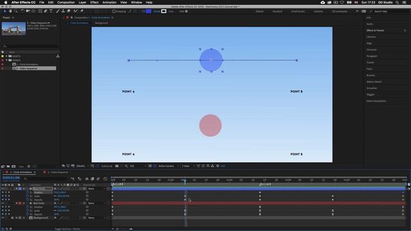Open macOS Notification Center icon
Image resolution: width=411 pixels, height=231 pixels.
(x=405, y=3)
